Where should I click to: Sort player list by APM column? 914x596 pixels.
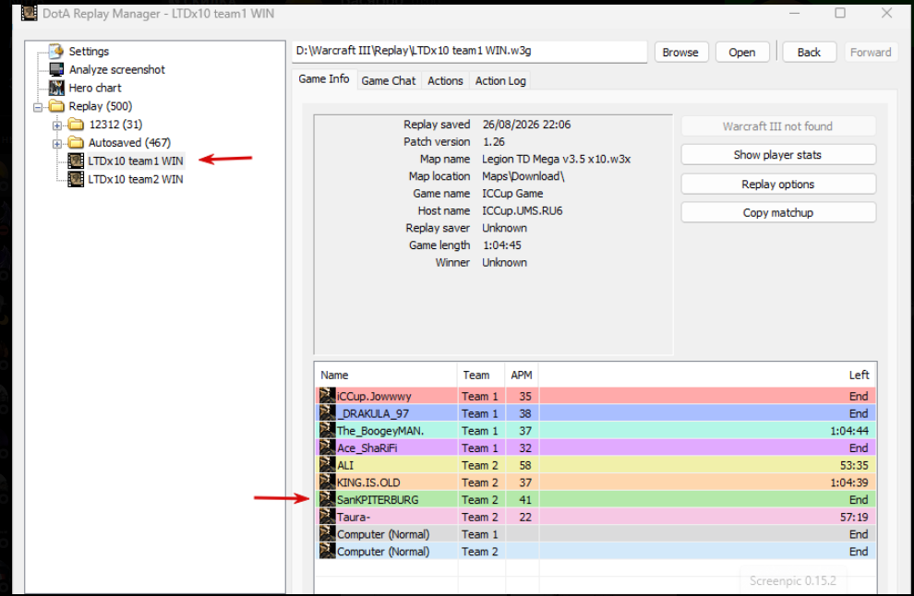pyautogui.click(x=522, y=375)
